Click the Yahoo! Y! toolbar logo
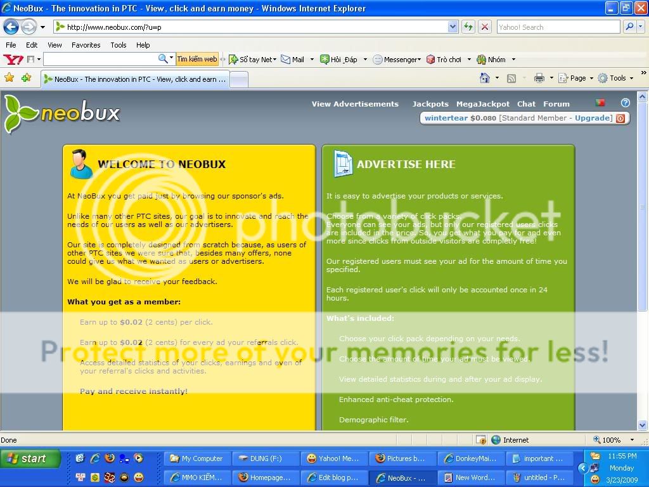Image resolution: width=649 pixels, height=487 pixels. pos(13,59)
